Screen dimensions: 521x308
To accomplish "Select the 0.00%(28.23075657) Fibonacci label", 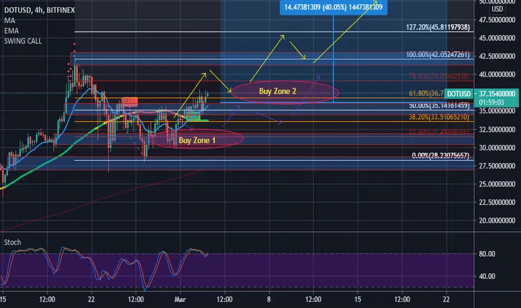I will click(441, 156).
